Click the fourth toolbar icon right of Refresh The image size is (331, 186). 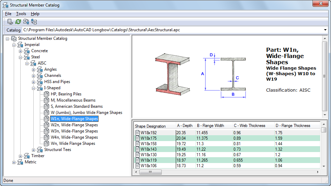pos(34,22)
